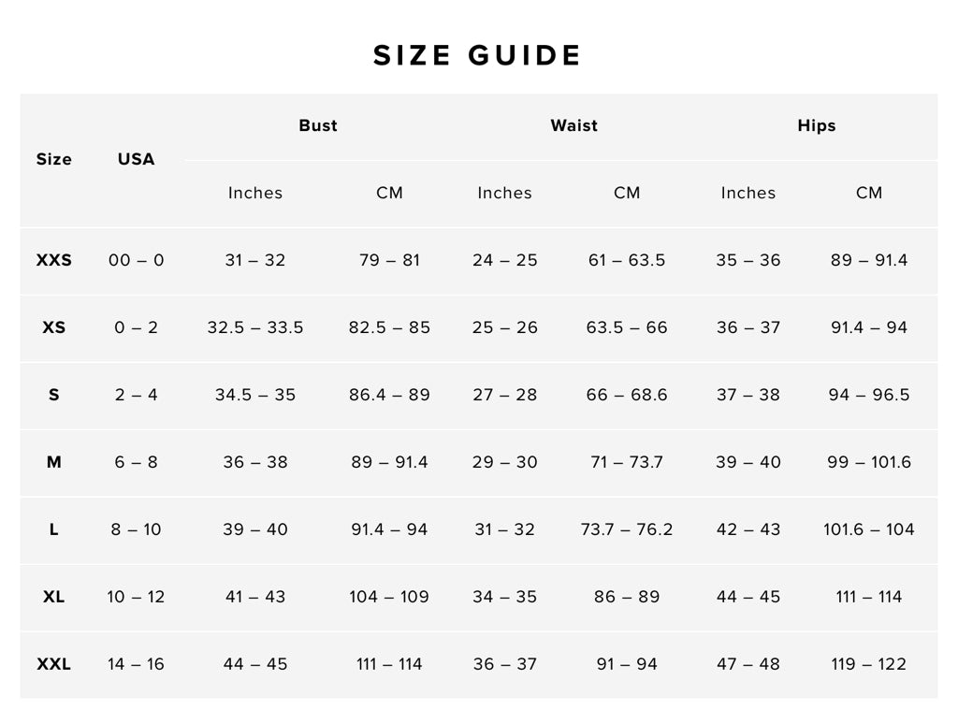Viewport: 958px width, 724px height.
Task: Select the 00 – 0 USA size cell
Action: point(136,260)
